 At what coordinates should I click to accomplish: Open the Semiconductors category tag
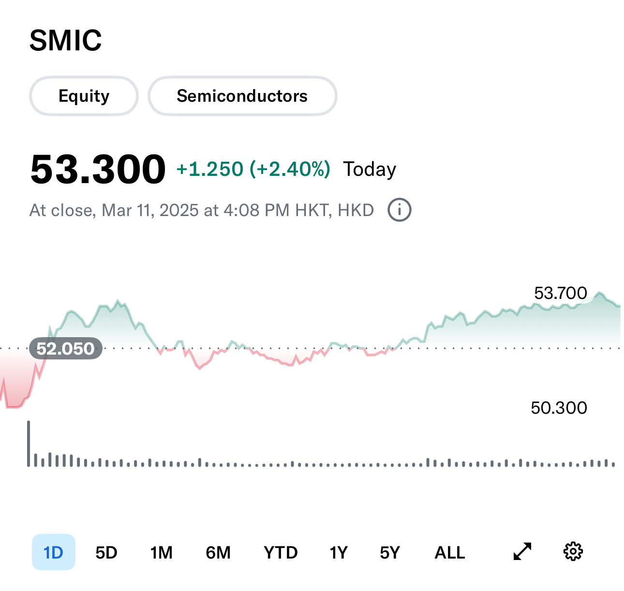[242, 96]
